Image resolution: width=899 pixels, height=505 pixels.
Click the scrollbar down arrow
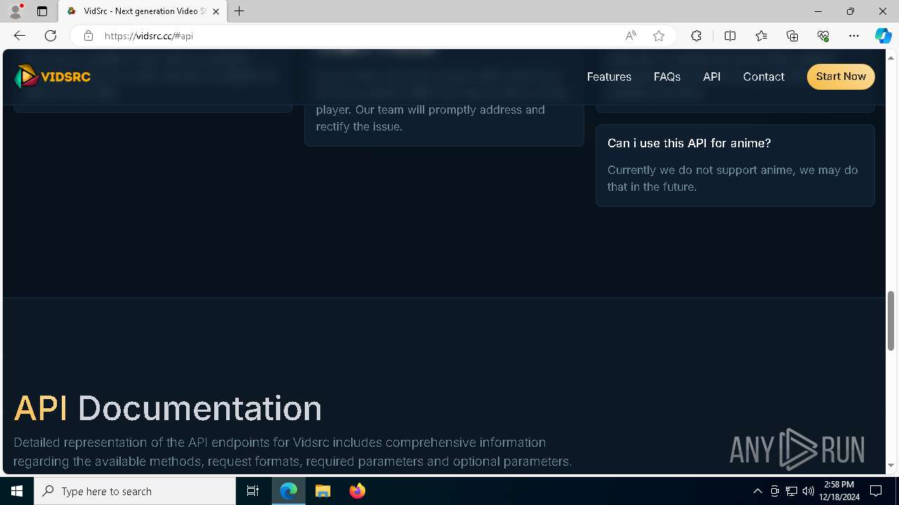891,465
